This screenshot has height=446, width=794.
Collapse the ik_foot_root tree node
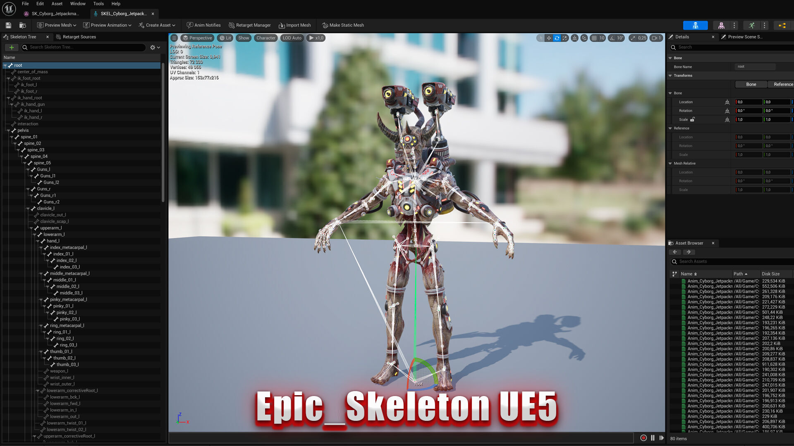tap(9, 78)
